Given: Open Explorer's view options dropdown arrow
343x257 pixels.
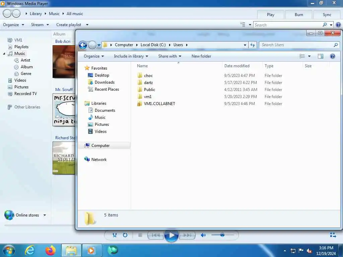Looking at the screenshot, I should 309,56.
